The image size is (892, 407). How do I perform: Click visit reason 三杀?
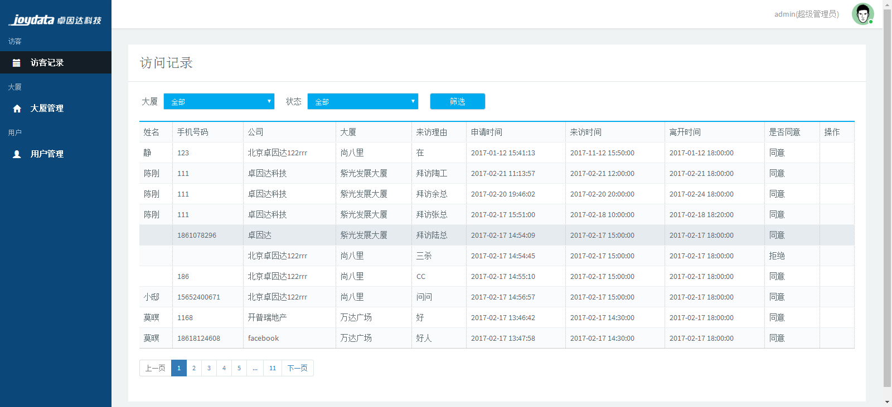[424, 256]
